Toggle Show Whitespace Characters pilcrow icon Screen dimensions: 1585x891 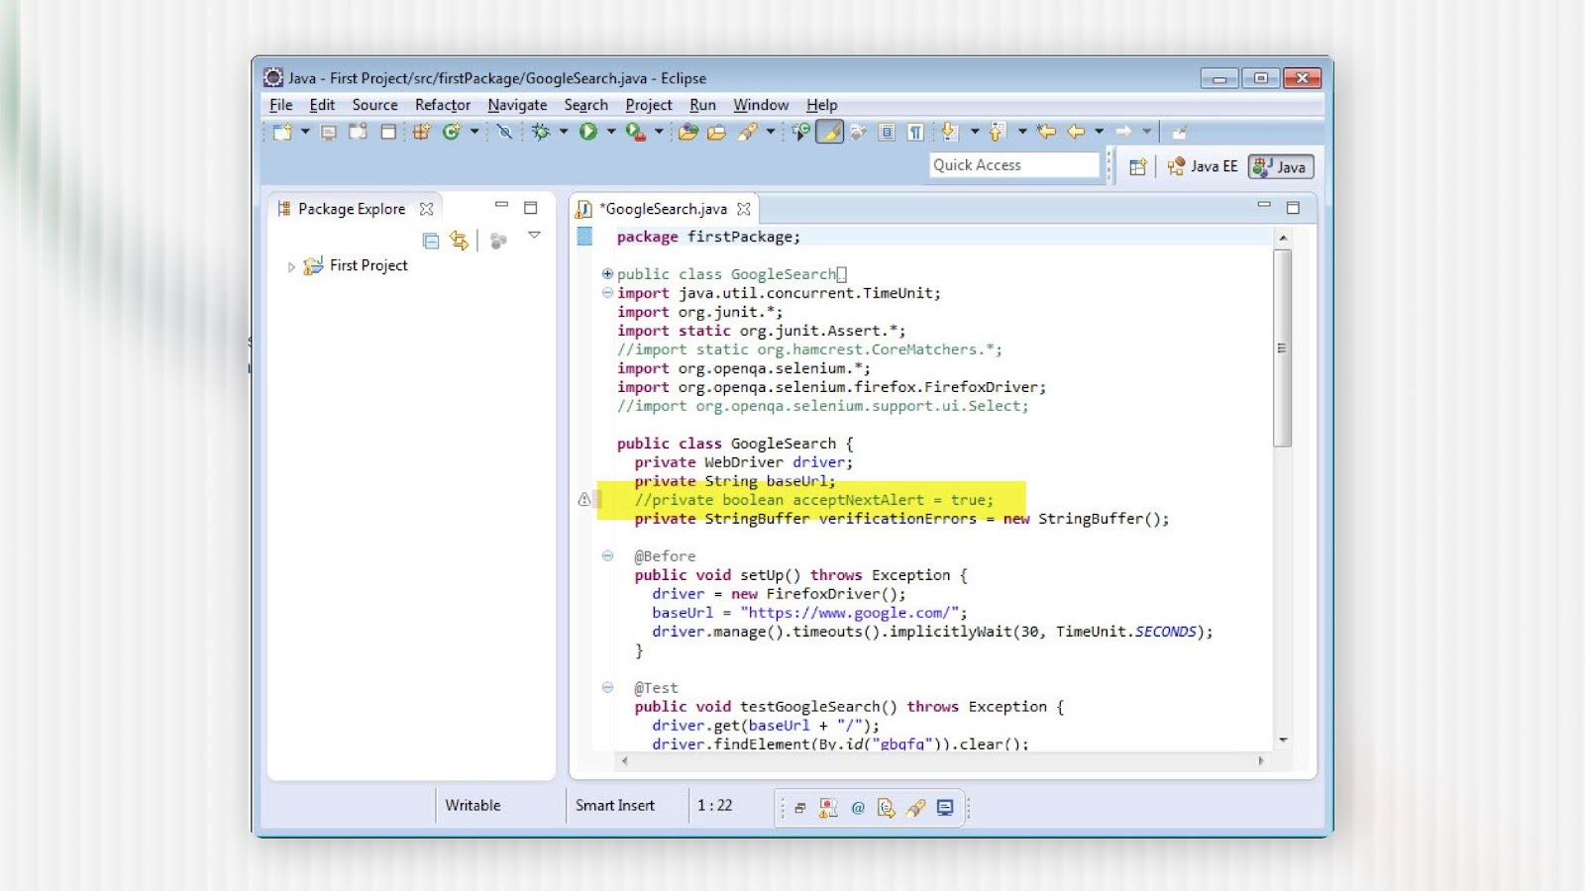[916, 132]
